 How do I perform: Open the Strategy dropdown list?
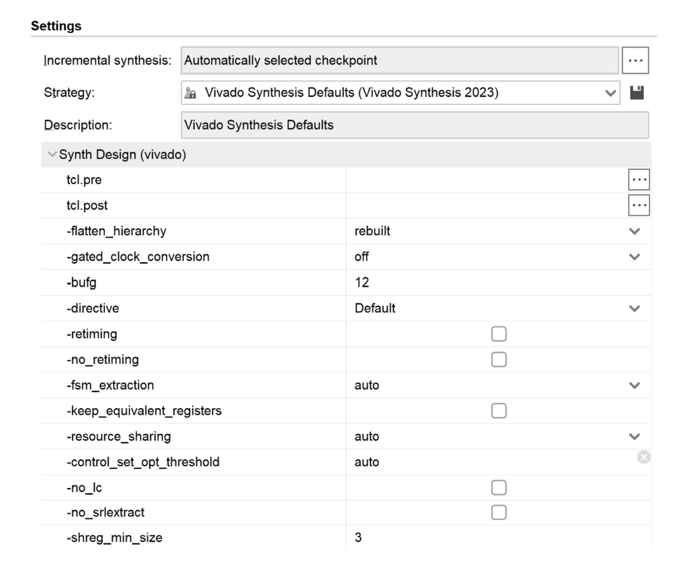tap(609, 93)
